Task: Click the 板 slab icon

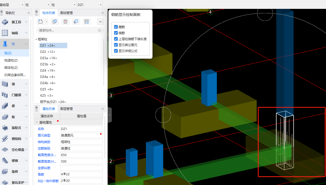Action: (x=5, y=117)
